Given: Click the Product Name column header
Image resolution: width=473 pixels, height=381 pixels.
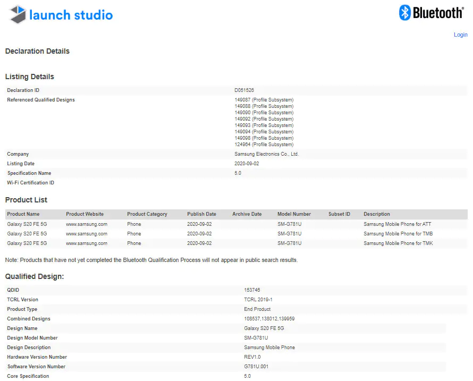Looking at the screenshot, I should coord(23,214).
